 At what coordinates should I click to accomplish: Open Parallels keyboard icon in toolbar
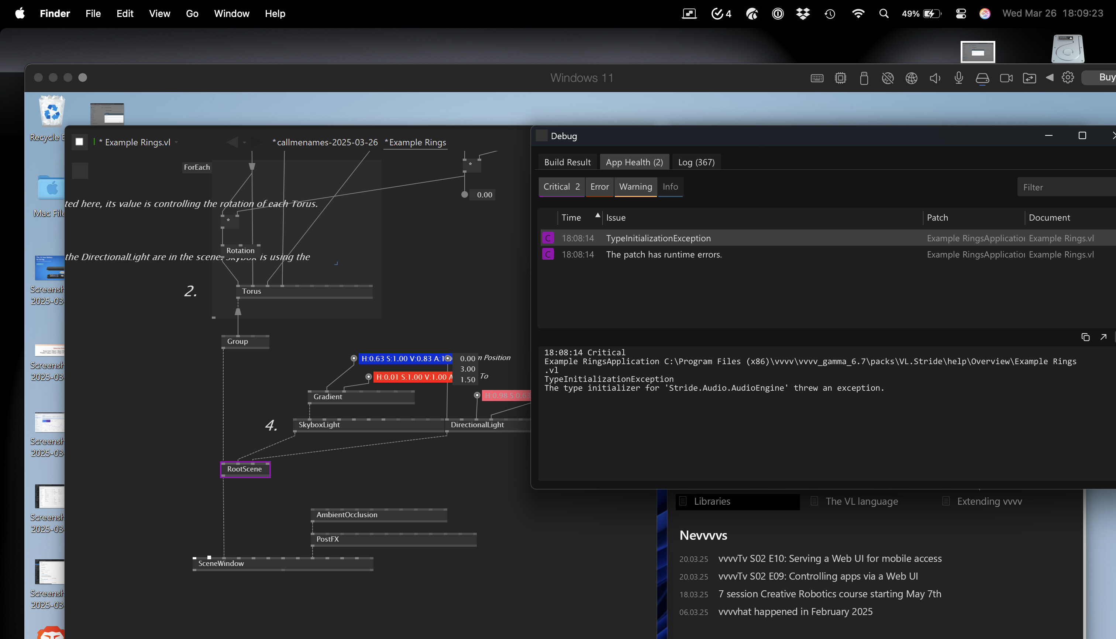pos(817,78)
